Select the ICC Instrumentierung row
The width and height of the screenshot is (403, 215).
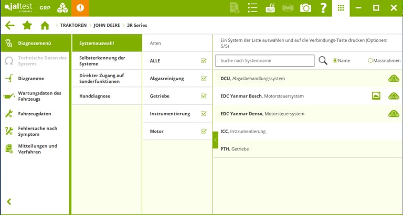coord(307,131)
